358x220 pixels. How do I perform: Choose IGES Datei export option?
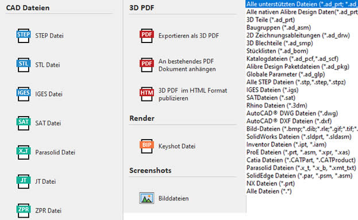49,94
